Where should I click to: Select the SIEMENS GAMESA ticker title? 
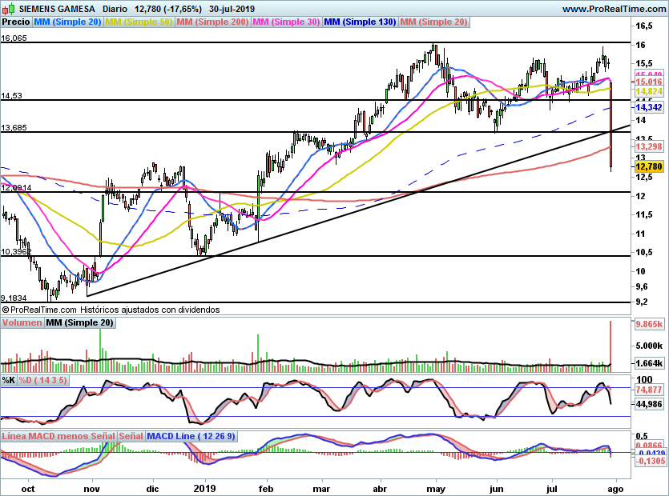tap(57, 9)
